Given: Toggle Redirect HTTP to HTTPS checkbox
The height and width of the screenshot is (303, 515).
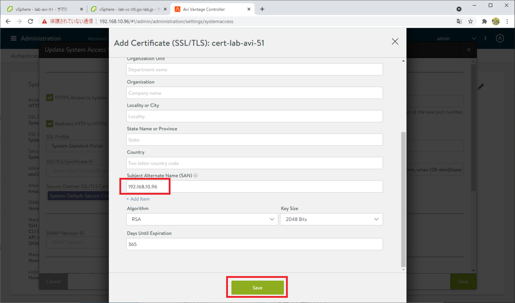Looking at the screenshot, I should point(50,124).
